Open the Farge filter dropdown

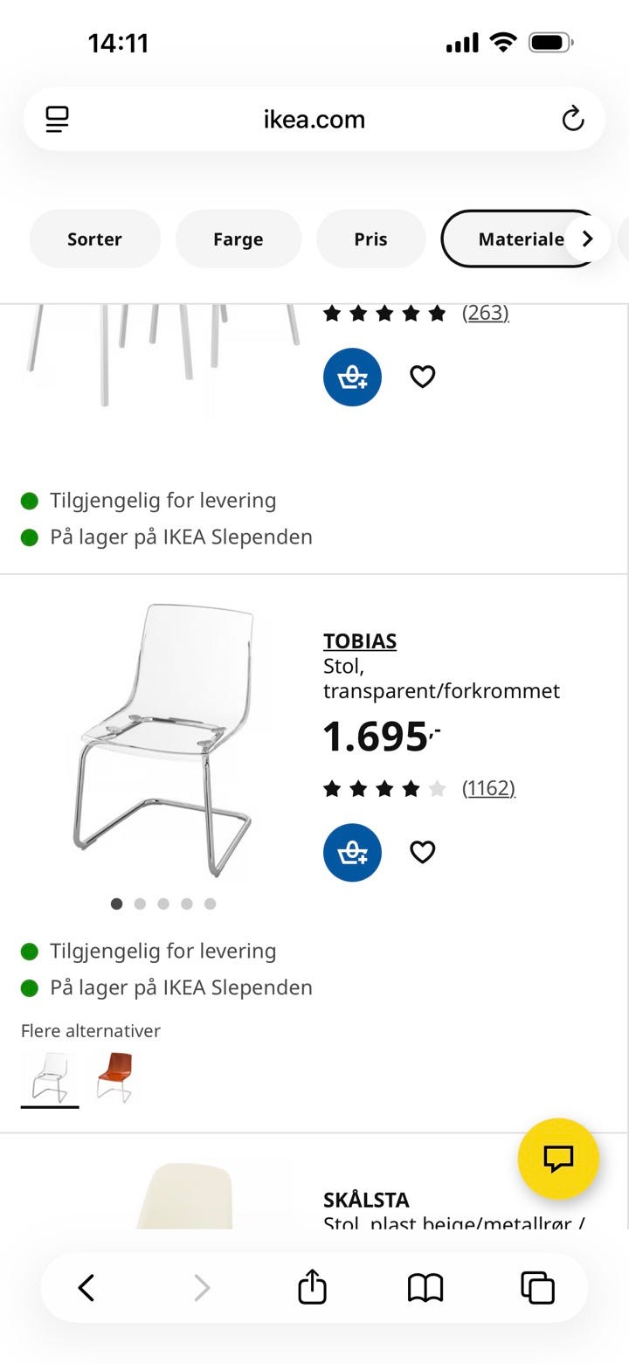pos(238,239)
